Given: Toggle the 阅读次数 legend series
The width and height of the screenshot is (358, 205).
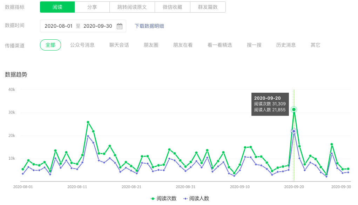Looking at the screenshot, I should click(164, 198).
